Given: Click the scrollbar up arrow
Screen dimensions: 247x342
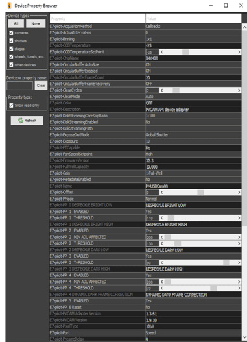Looking at the screenshot, I should coord(244,27).
